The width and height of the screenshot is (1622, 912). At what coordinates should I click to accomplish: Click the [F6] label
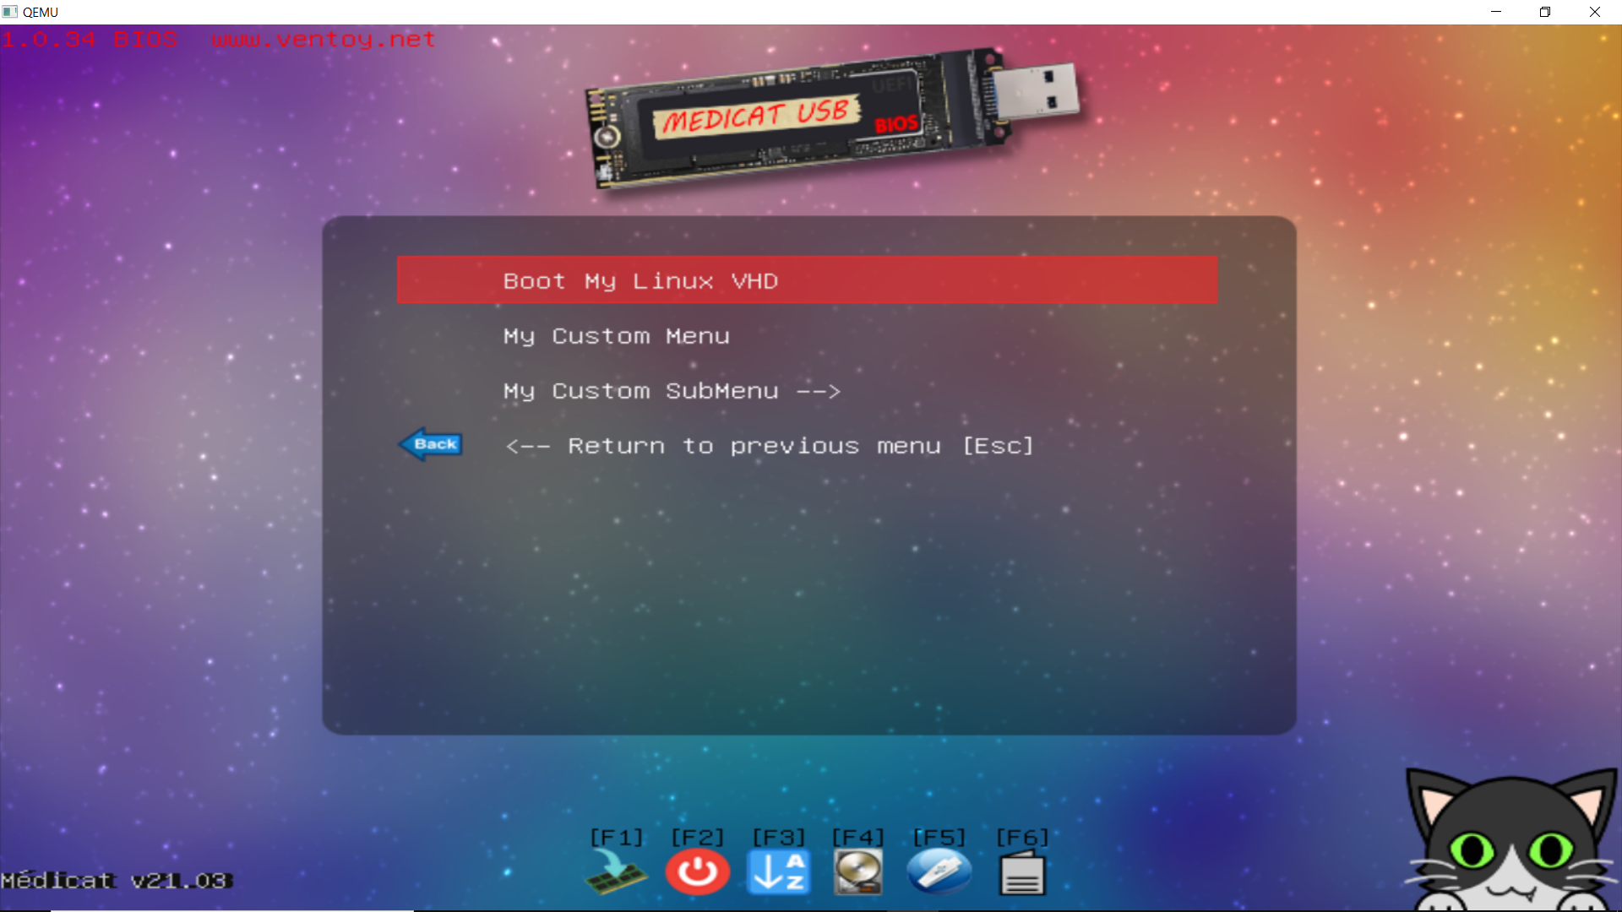[1022, 837]
